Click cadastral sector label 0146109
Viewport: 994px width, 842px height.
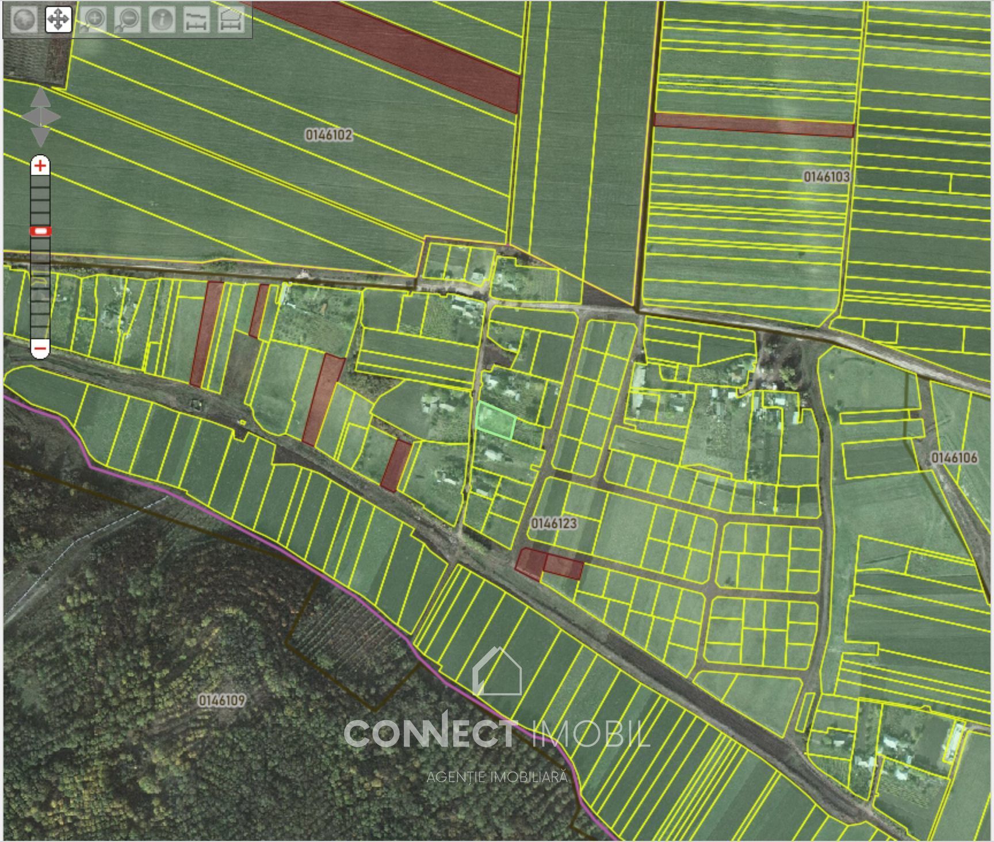(222, 701)
